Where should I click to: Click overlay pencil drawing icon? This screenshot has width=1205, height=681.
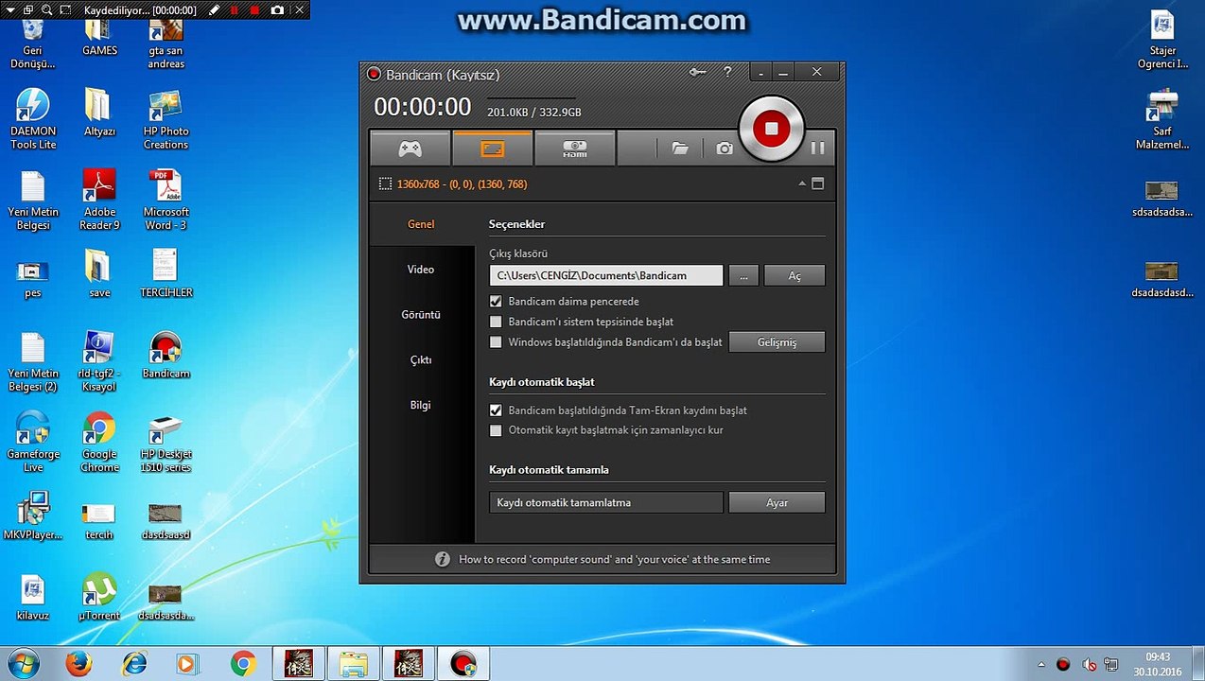click(x=214, y=9)
